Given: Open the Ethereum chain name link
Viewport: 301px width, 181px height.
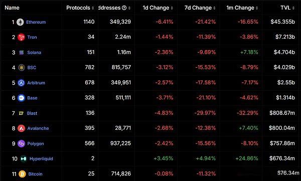Looking at the screenshot, I should click(36, 22).
